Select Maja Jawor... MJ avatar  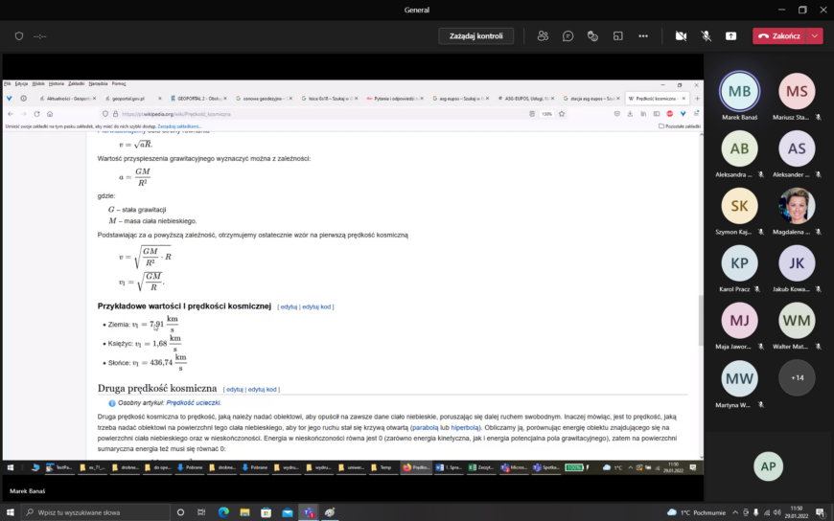(x=739, y=321)
